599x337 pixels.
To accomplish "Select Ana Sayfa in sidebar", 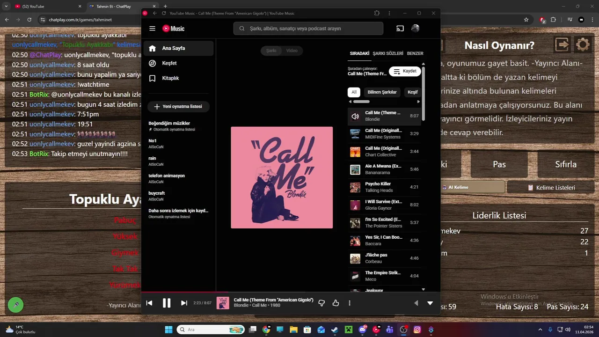I will pyautogui.click(x=178, y=48).
